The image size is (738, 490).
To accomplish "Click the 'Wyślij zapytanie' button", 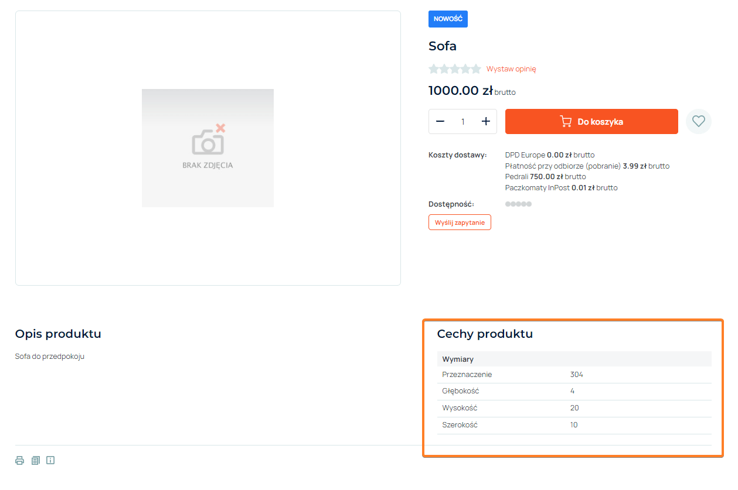I will 460,222.
